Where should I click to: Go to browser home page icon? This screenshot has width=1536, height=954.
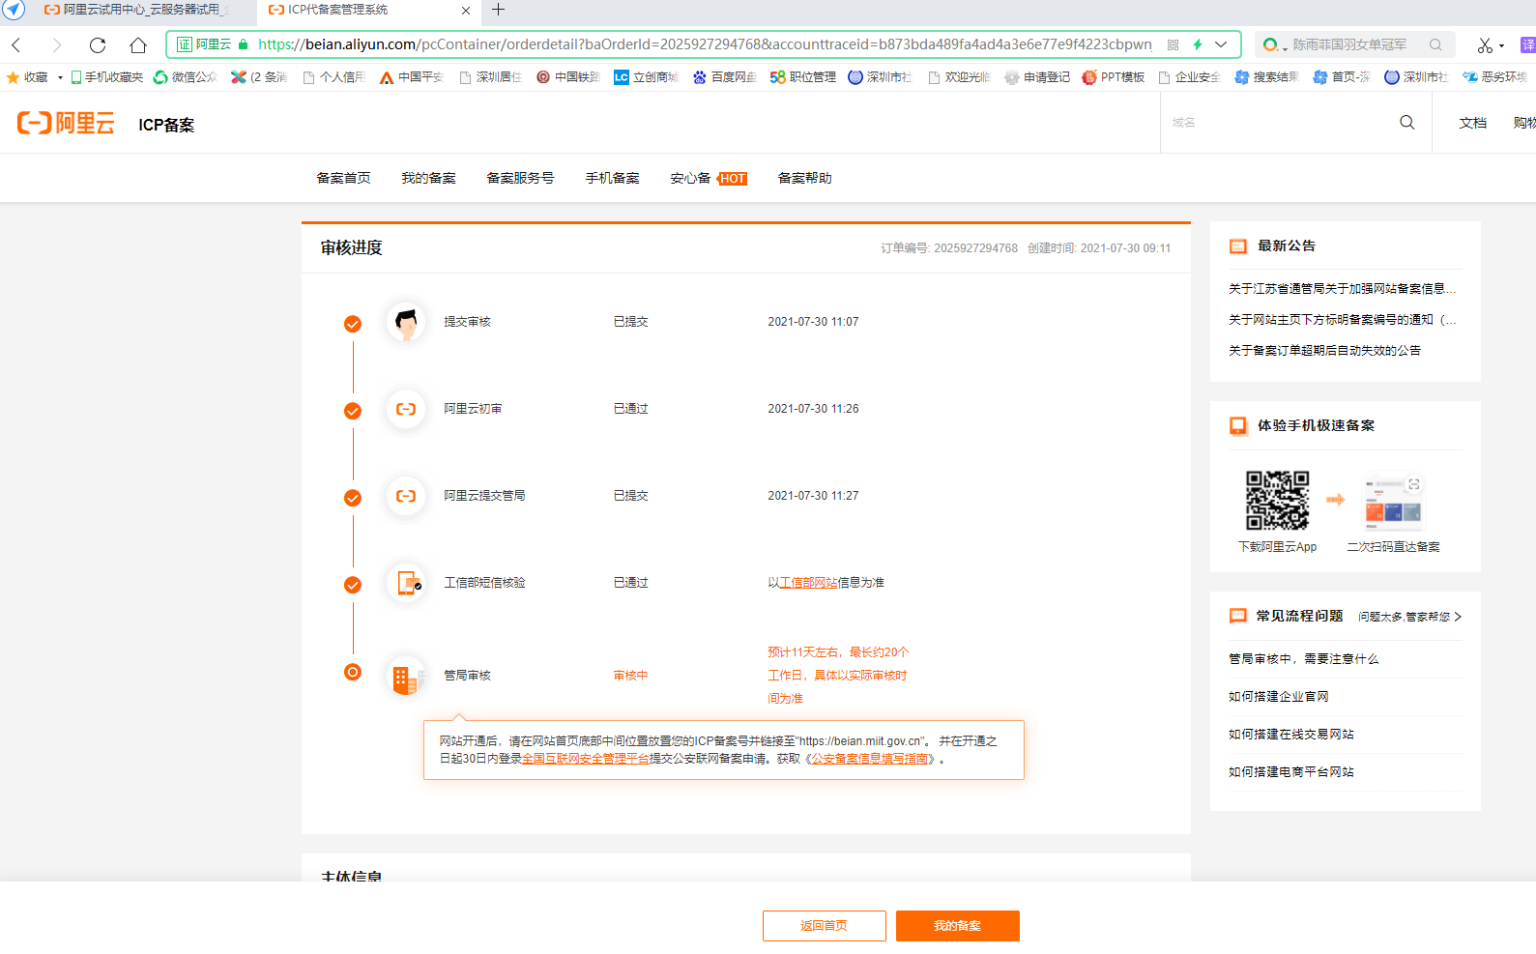(x=138, y=44)
